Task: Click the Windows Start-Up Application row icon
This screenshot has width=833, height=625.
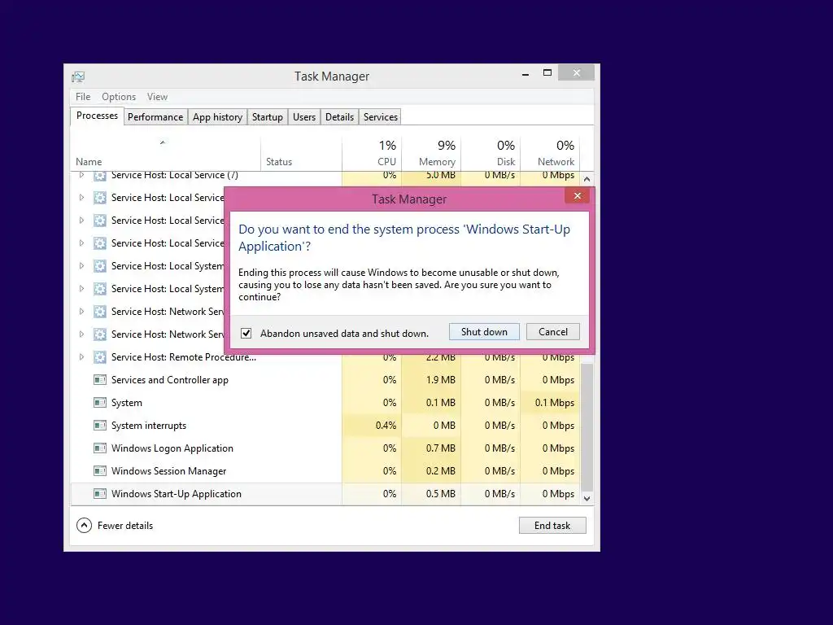Action: (x=100, y=494)
